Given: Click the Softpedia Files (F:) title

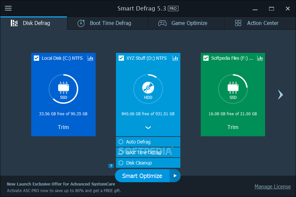Looking at the screenshot, I should click(232, 58).
